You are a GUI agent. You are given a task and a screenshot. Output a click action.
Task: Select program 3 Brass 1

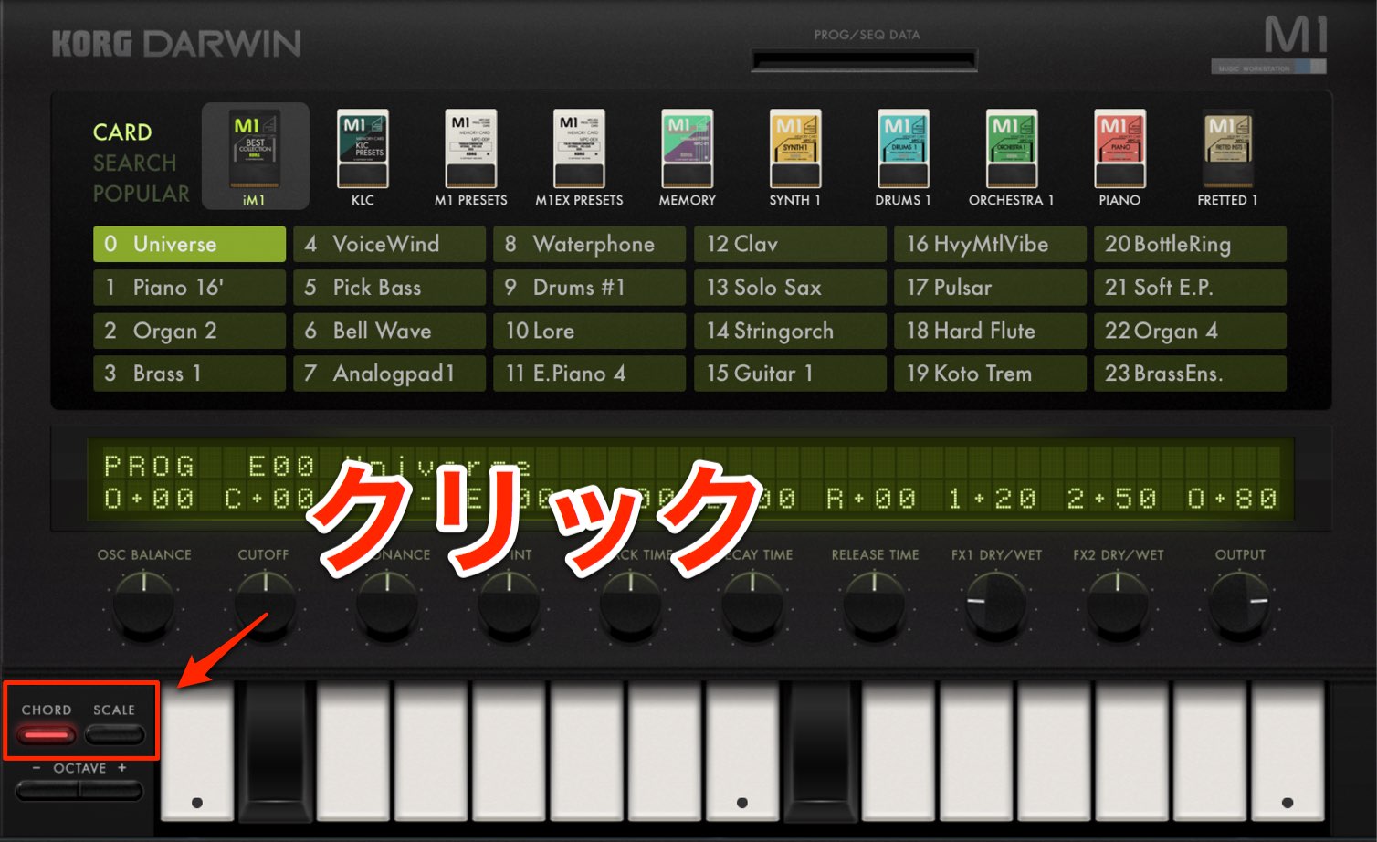[x=189, y=374]
